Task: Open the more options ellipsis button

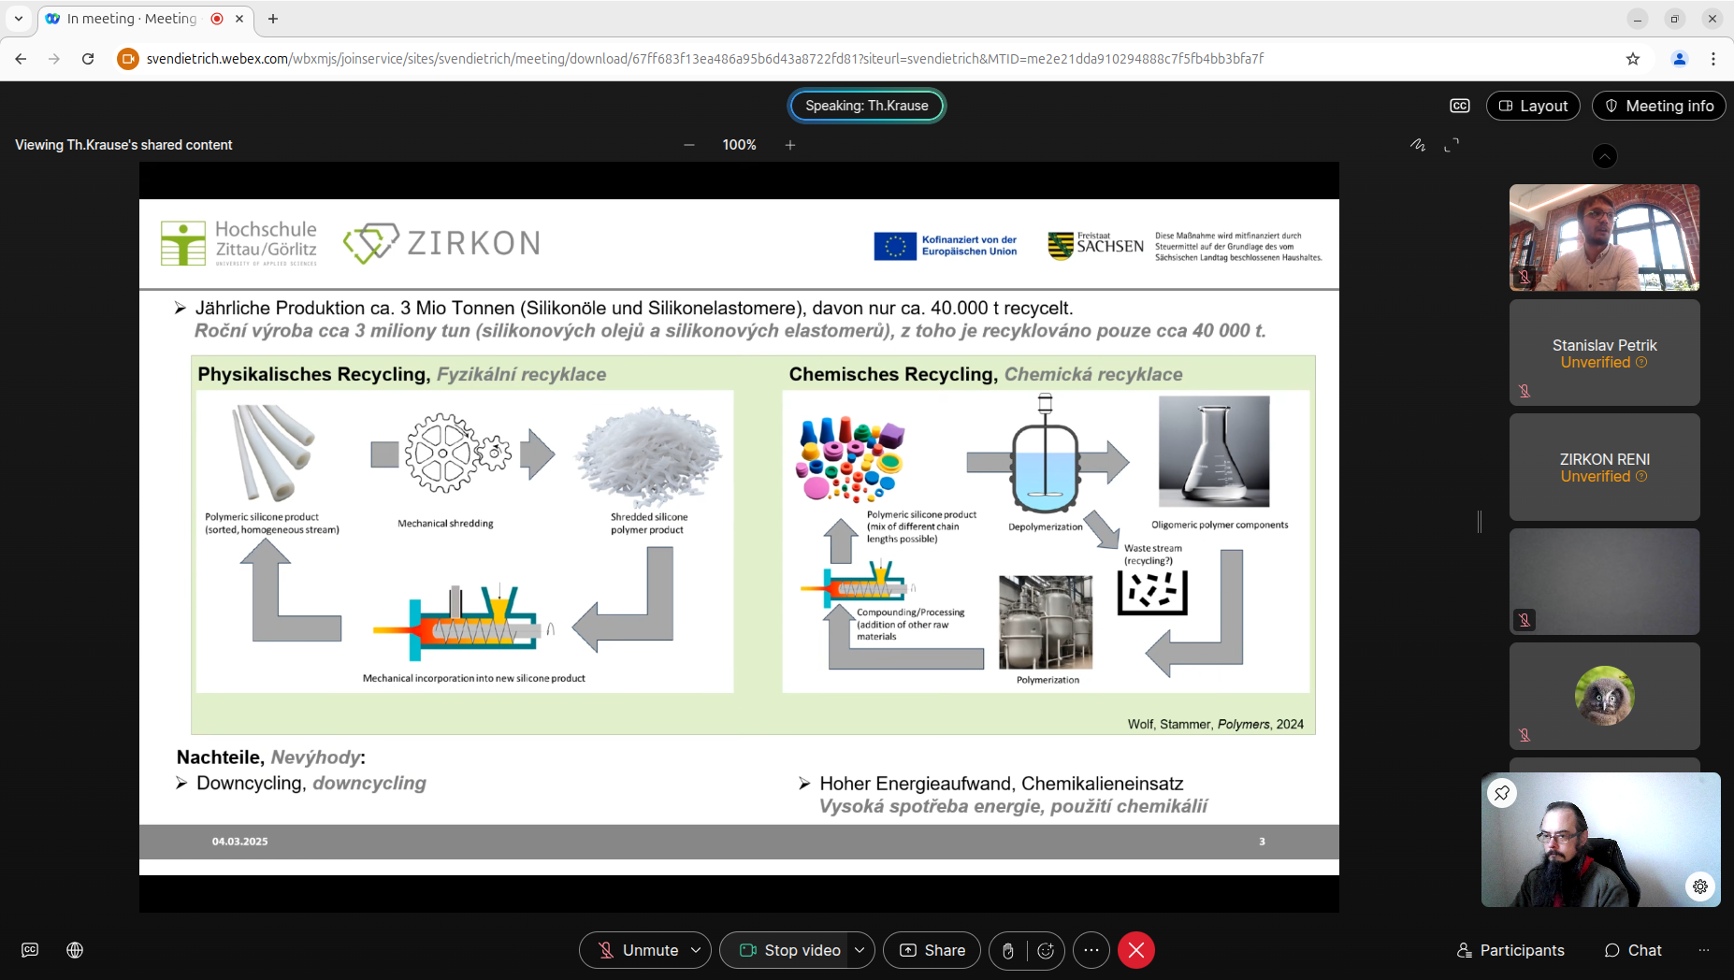Action: pos(1091,950)
